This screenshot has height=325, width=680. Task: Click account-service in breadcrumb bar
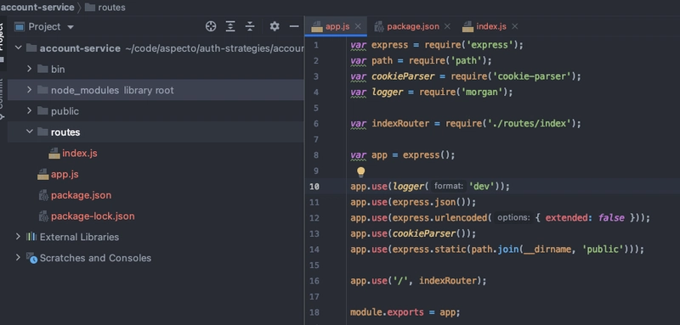37,8
